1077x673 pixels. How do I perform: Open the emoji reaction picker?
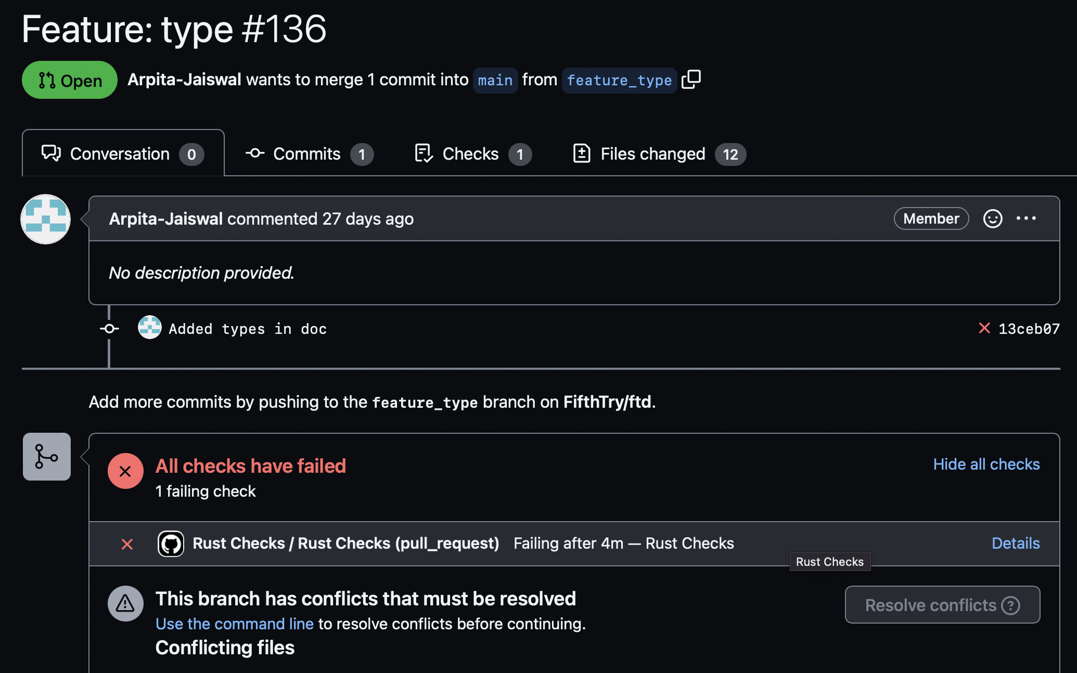click(x=992, y=219)
